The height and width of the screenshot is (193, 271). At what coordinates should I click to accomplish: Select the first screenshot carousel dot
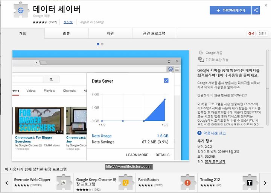click(98, 44)
